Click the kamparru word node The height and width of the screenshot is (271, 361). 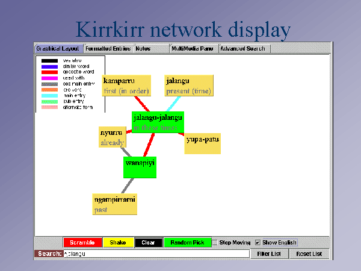(x=126, y=86)
